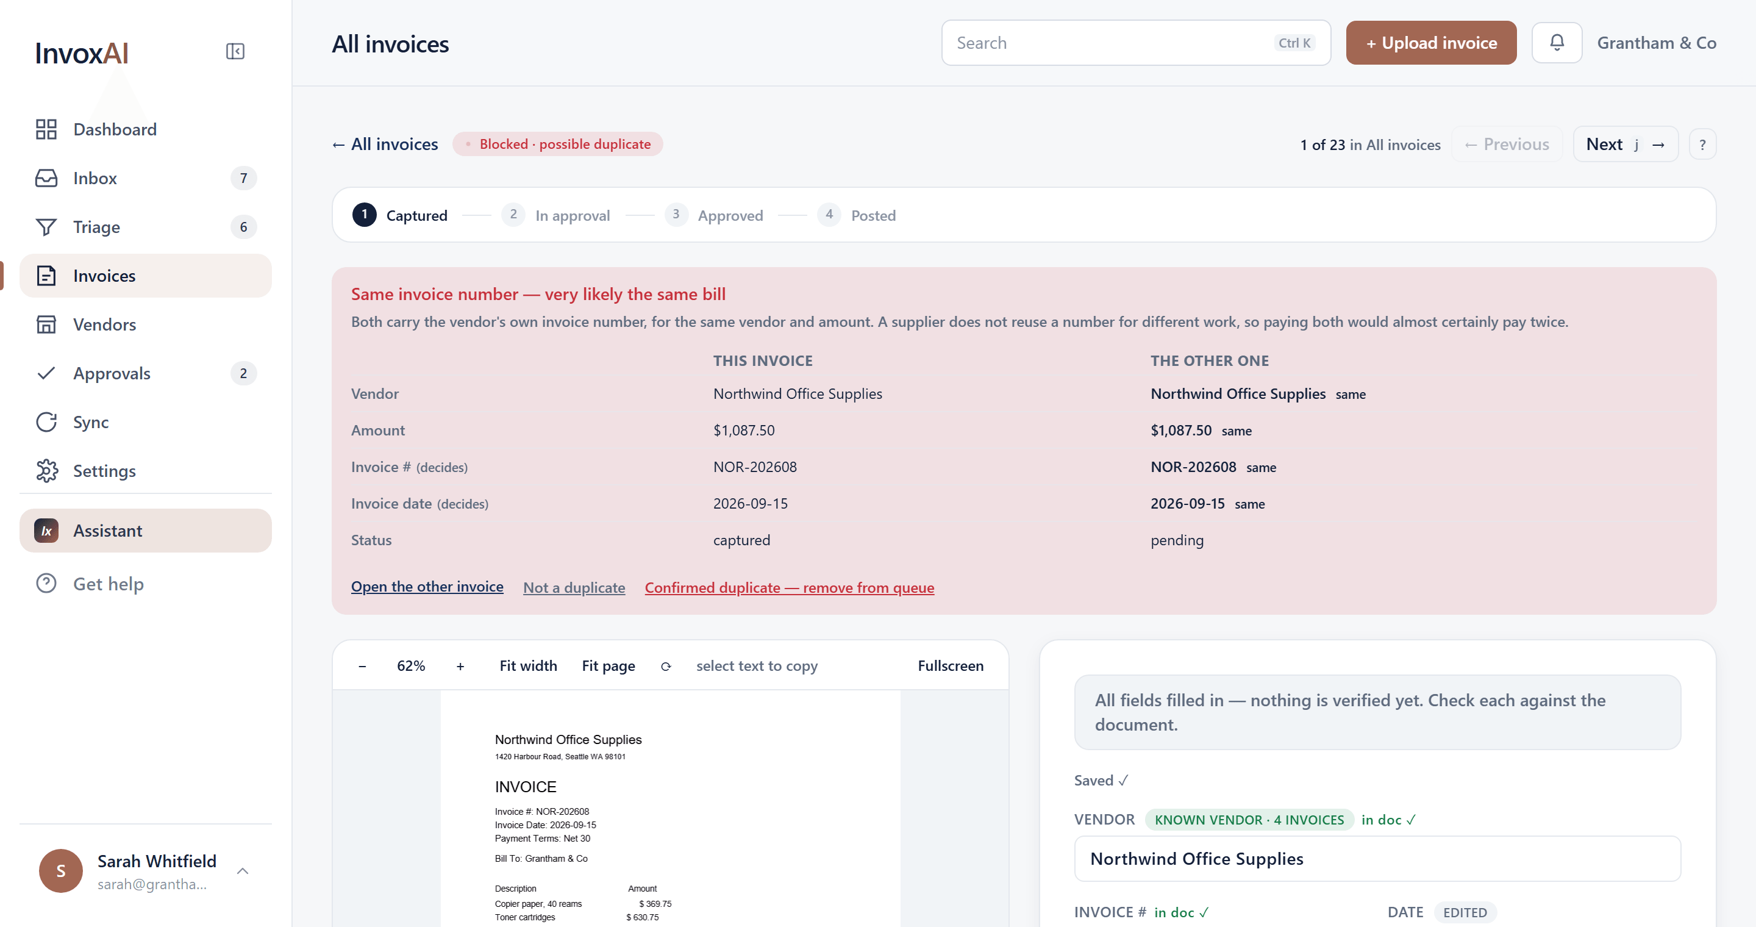
Task: Select the Invoices document icon
Action: [x=46, y=276]
